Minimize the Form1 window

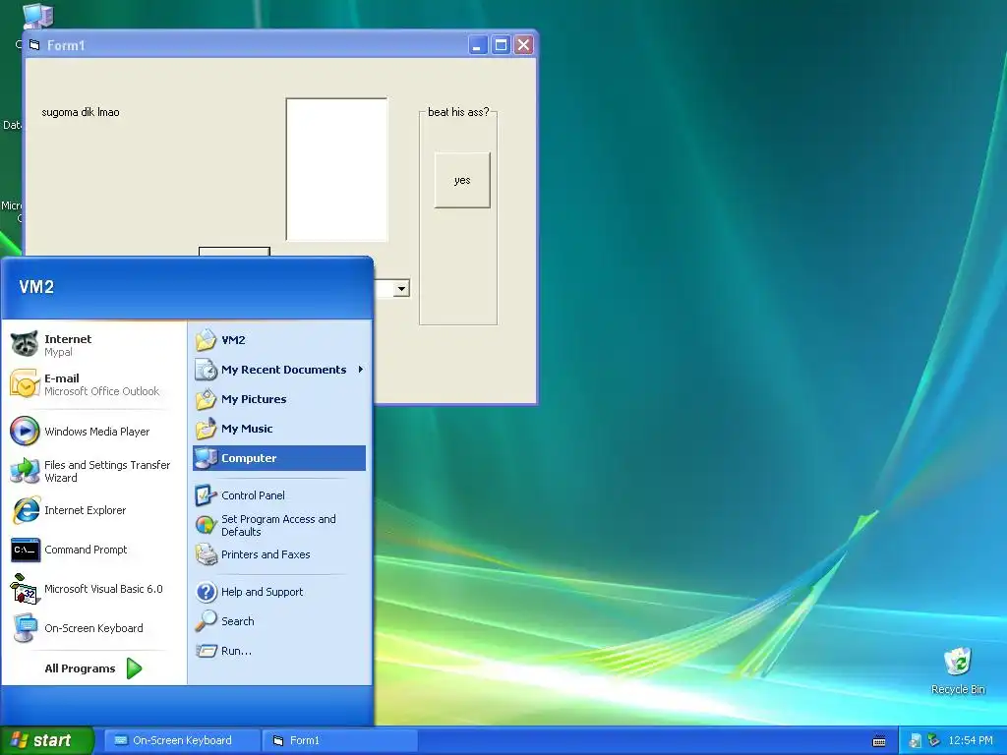coord(478,45)
